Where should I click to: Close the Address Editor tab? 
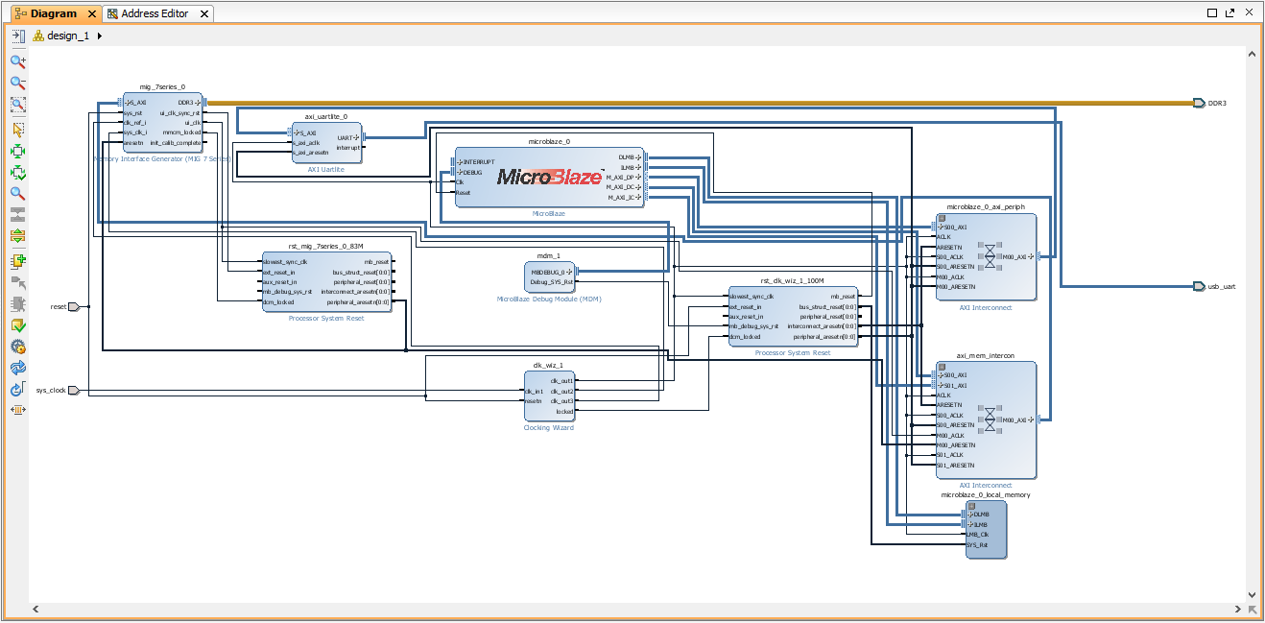point(205,13)
